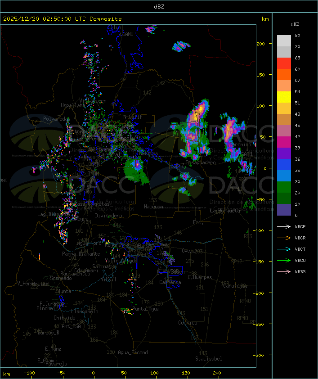Click the dBZ heading above the color legend
318x379 pixels.
(x=295, y=24)
